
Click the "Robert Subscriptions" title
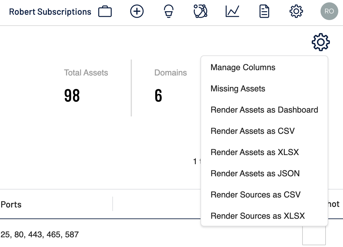(x=50, y=12)
